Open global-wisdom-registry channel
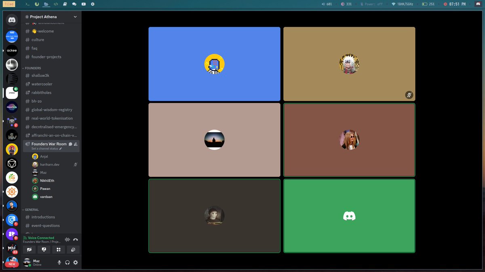 pyautogui.click(x=51, y=110)
